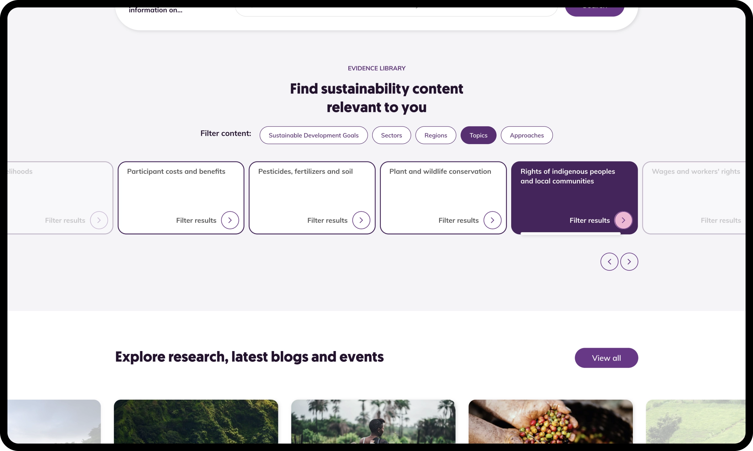
Task: Click arrow icon on Participant costs and benefits card
Action: (230, 220)
